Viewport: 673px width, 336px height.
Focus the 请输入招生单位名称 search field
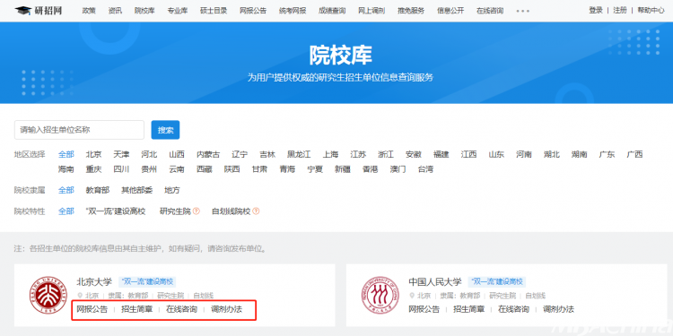click(x=79, y=130)
